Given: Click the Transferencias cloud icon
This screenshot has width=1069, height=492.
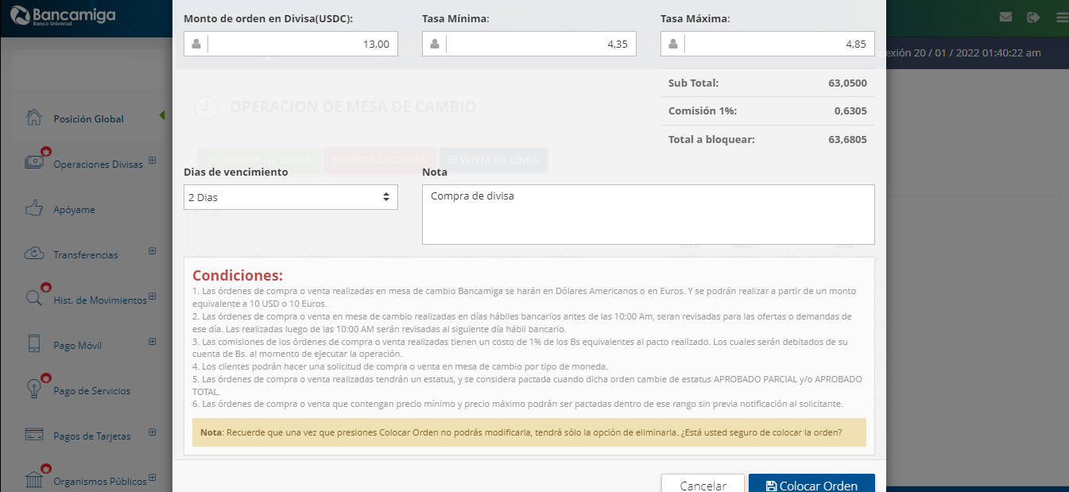Looking at the screenshot, I should (x=33, y=254).
